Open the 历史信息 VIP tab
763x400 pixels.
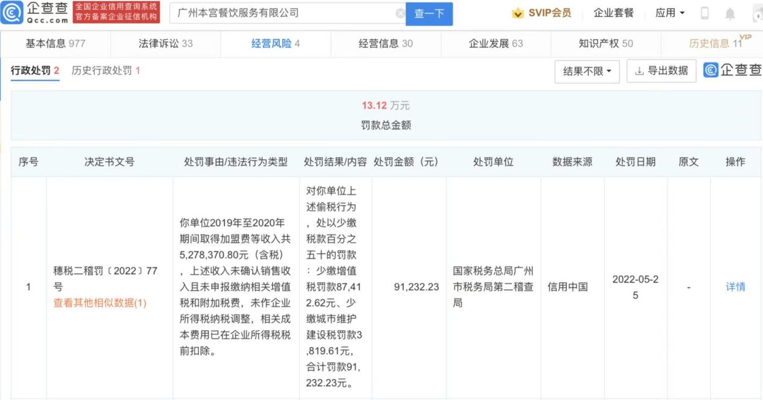[716, 43]
